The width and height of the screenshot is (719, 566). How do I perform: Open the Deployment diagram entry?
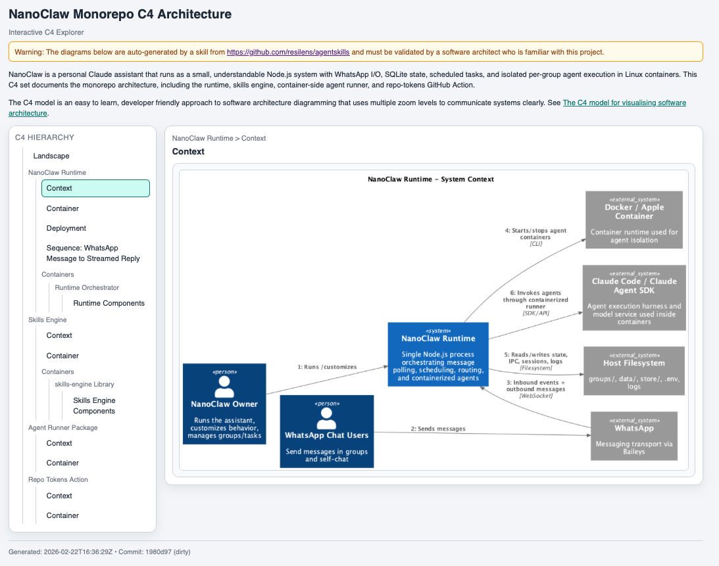tap(66, 228)
